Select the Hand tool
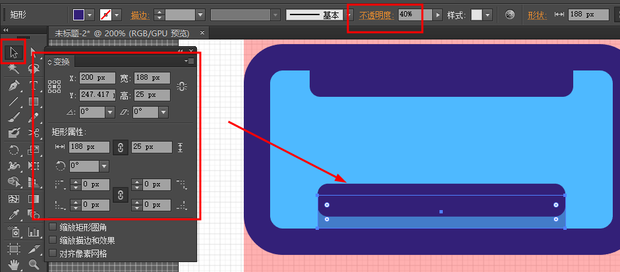The image size is (620, 272). (x=13, y=264)
